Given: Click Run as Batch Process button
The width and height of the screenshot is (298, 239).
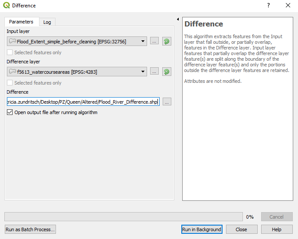Looking at the screenshot, I should [x=30, y=229].
